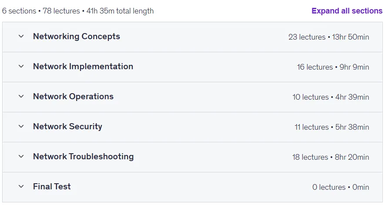Expand the Final Test chevron
385x205 pixels.
tap(21, 187)
